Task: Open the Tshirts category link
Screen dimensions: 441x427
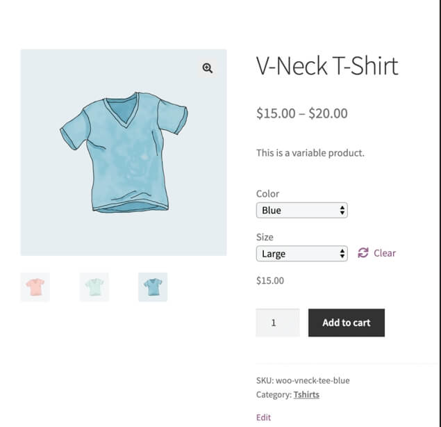Action: click(x=306, y=394)
